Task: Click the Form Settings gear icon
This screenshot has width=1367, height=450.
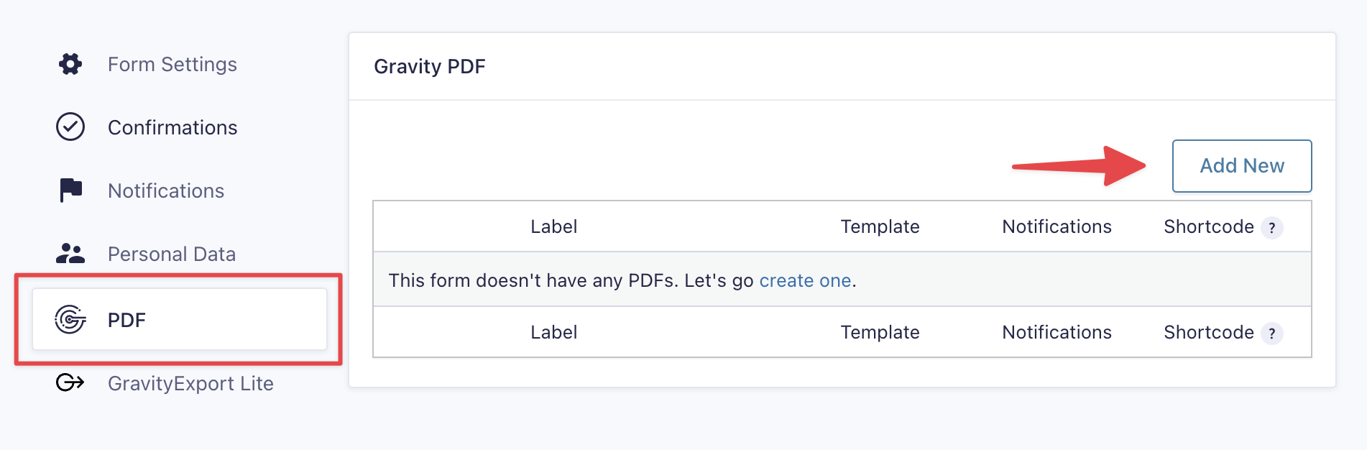Action: (69, 64)
